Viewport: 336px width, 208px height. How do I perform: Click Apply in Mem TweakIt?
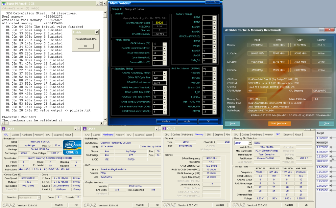pyautogui.click(x=187, y=121)
